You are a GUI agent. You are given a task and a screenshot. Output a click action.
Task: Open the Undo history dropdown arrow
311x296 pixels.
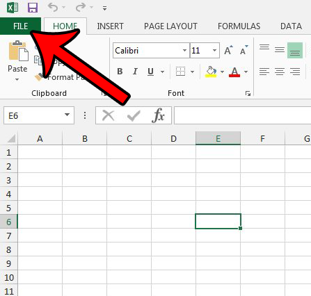pyautogui.click(x=63, y=8)
